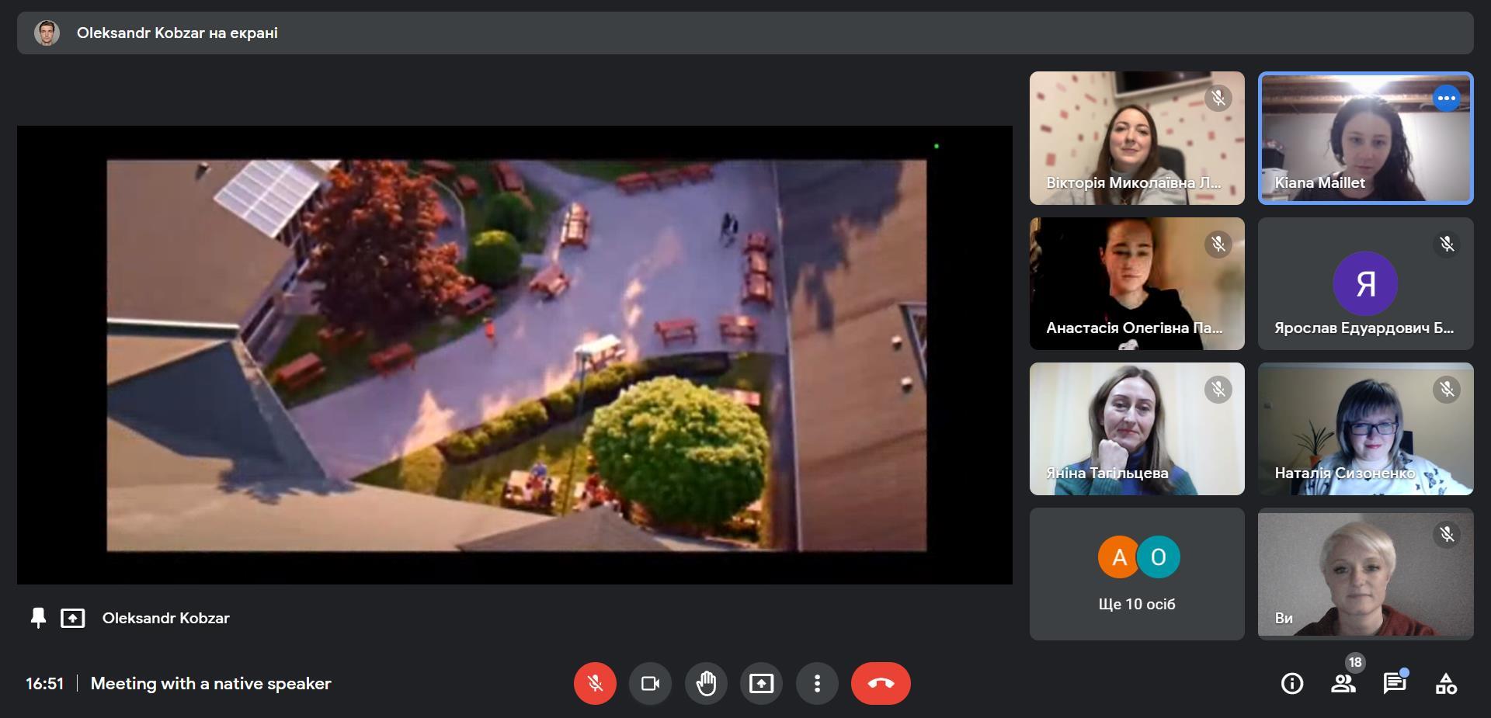Click the Oleksandr Kobzar name below presentation
Screen dimensions: 1491x718
[166, 618]
